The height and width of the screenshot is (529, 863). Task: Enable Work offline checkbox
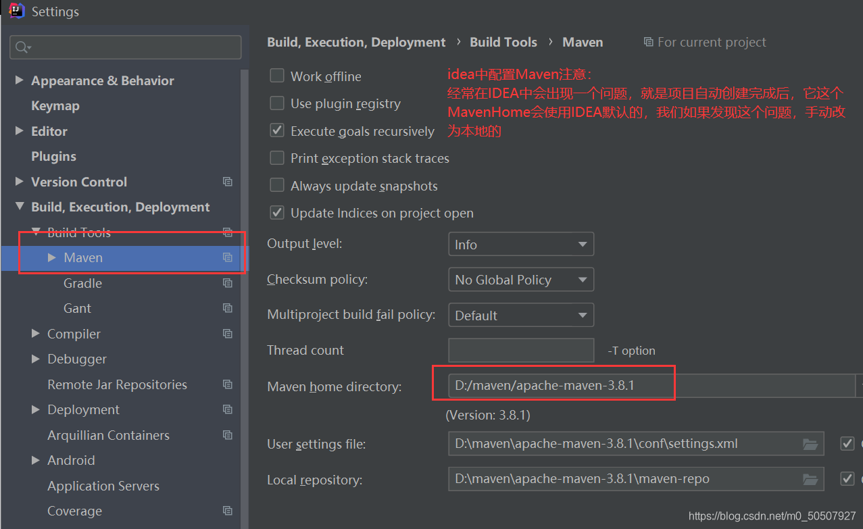277,76
